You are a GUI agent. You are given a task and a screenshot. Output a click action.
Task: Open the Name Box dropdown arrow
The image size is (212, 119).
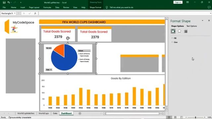[15, 13]
